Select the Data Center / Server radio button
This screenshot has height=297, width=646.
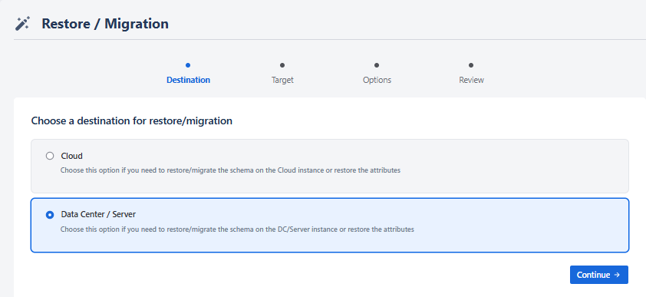(50, 215)
